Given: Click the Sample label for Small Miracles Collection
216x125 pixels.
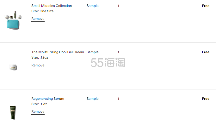Looking at the screenshot, I should pos(92,6).
